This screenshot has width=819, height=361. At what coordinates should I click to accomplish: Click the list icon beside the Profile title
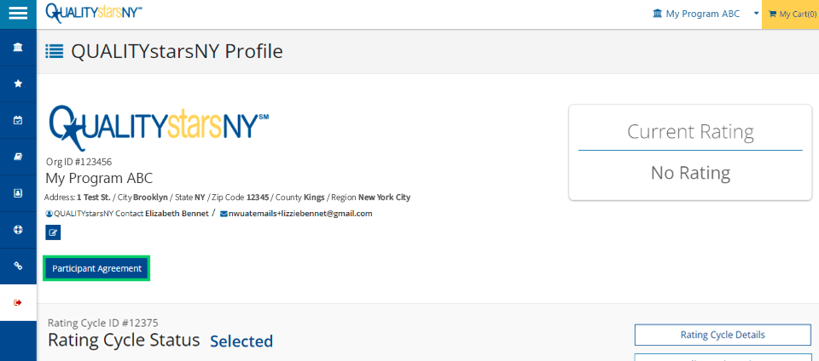coord(55,51)
